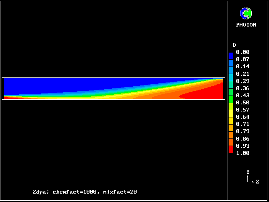The width and height of the screenshot is (269, 202).
Task: Click the 0.21 legend value
Action: click(243, 74)
